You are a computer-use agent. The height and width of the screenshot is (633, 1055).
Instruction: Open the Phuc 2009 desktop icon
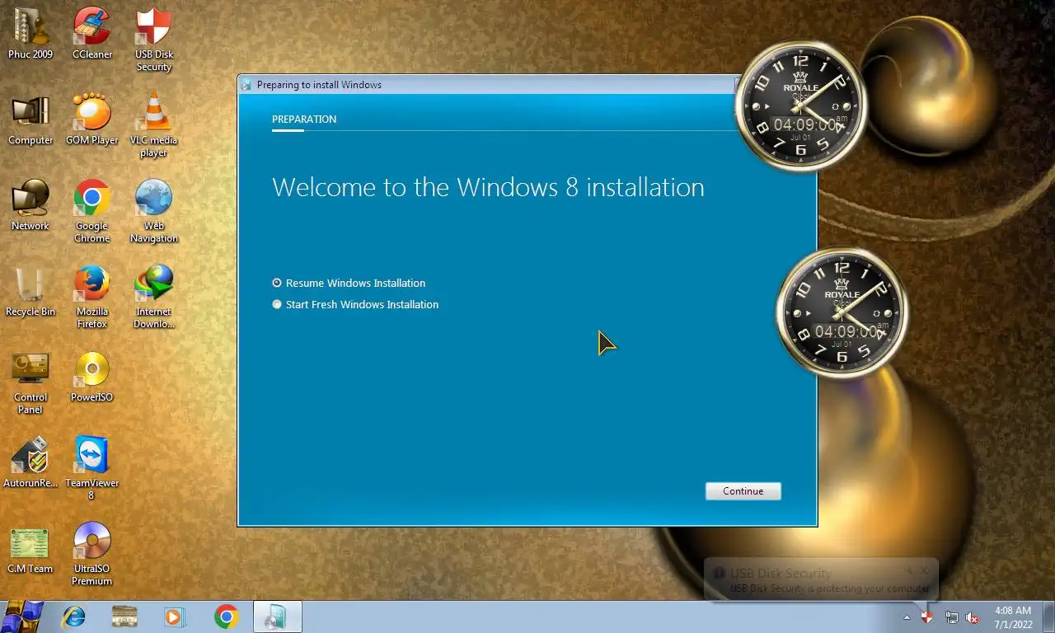coord(30,33)
